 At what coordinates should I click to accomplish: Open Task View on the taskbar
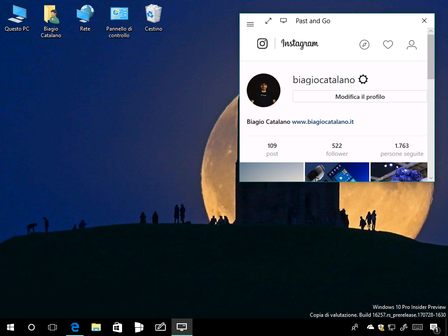[x=52, y=327]
